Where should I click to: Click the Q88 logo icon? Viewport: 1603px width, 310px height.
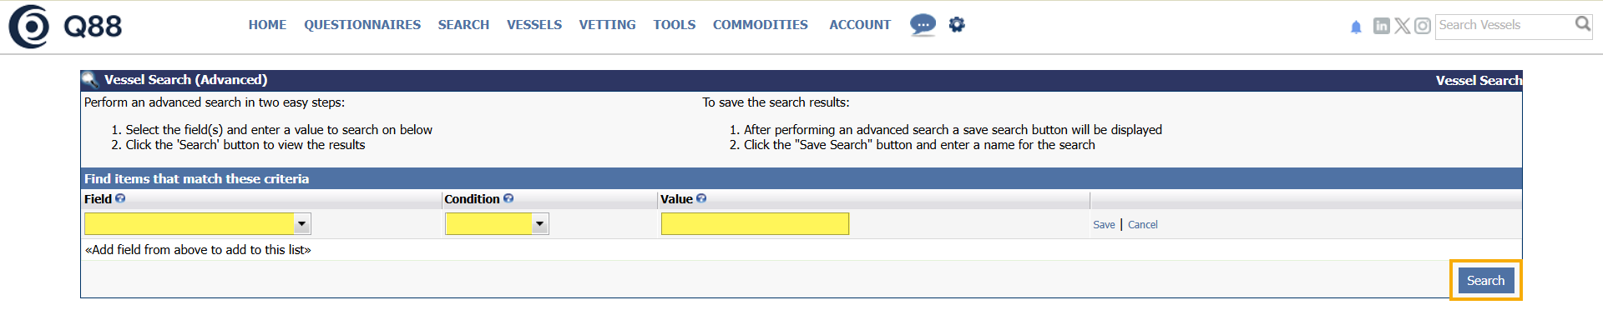[x=29, y=27]
